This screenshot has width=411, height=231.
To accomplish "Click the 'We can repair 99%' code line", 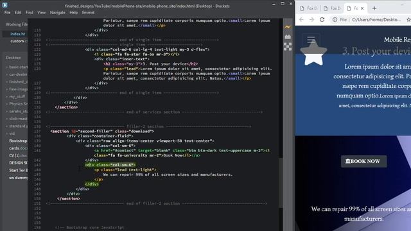I will pyautogui.click(x=168, y=175).
